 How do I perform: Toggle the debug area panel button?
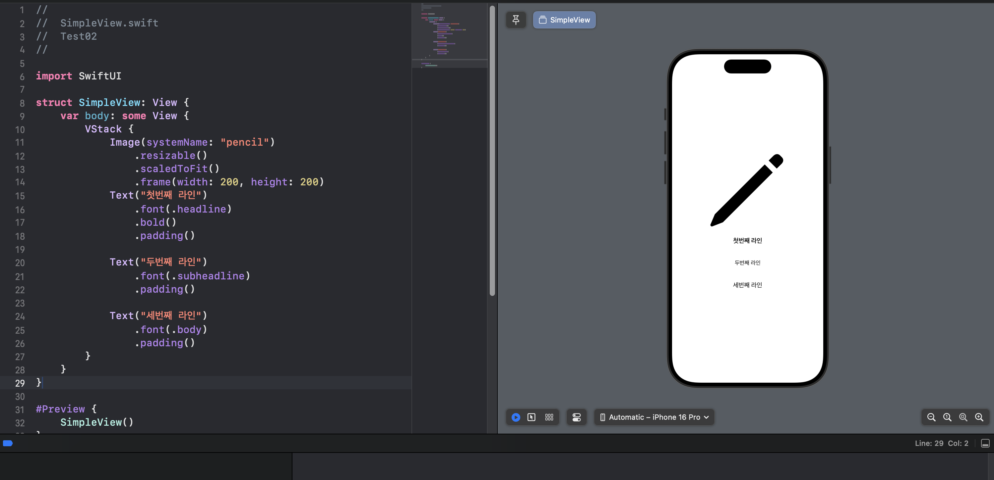[985, 443]
